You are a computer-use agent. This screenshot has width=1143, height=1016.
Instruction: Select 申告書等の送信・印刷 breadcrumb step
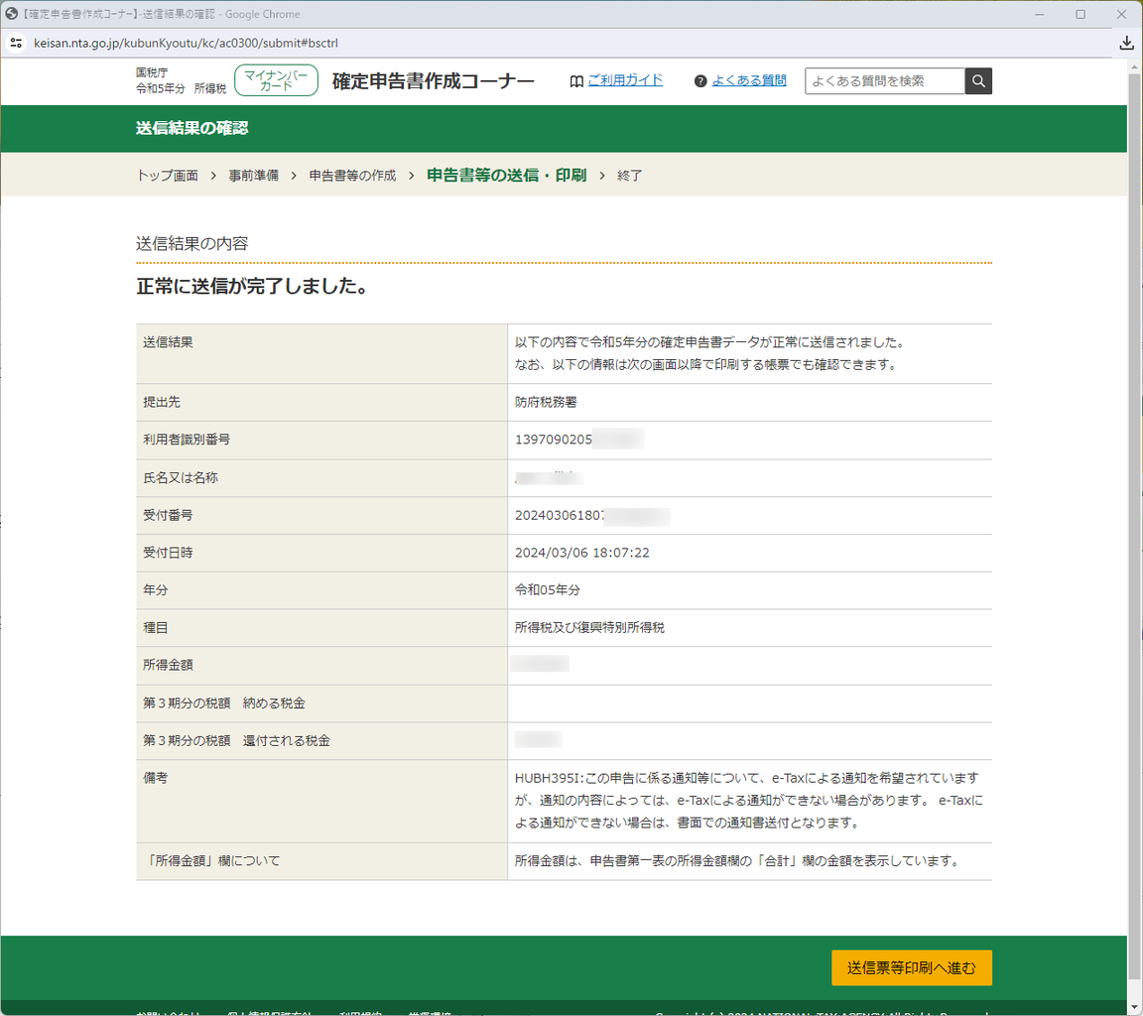[507, 175]
